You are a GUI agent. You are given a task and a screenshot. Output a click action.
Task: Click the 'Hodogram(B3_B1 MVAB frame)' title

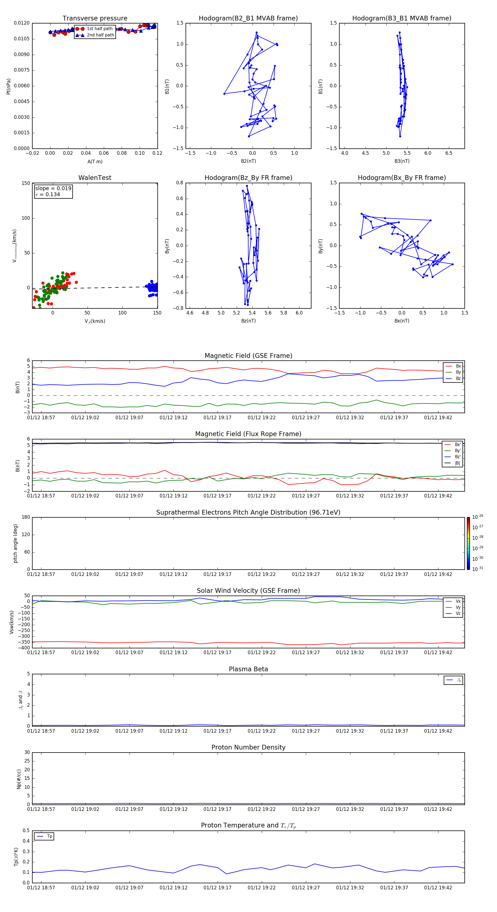[402, 19]
